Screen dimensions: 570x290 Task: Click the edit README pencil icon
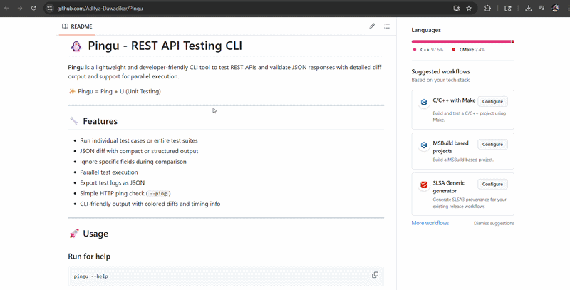[372, 26]
